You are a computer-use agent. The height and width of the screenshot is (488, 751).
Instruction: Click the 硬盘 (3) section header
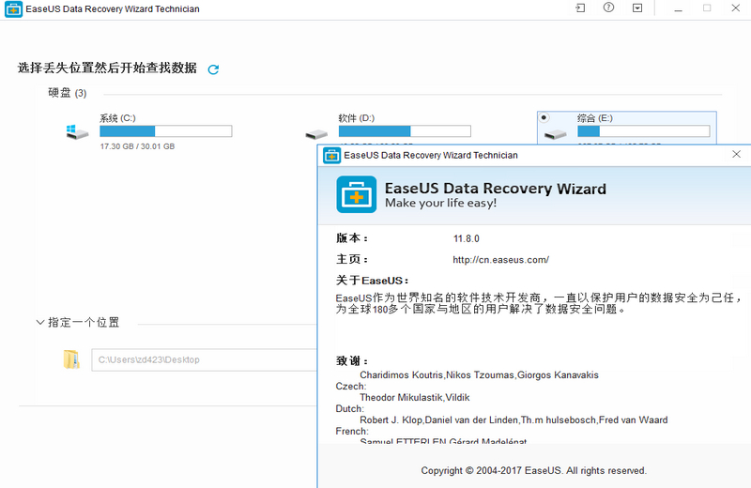click(x=67, y=93)
